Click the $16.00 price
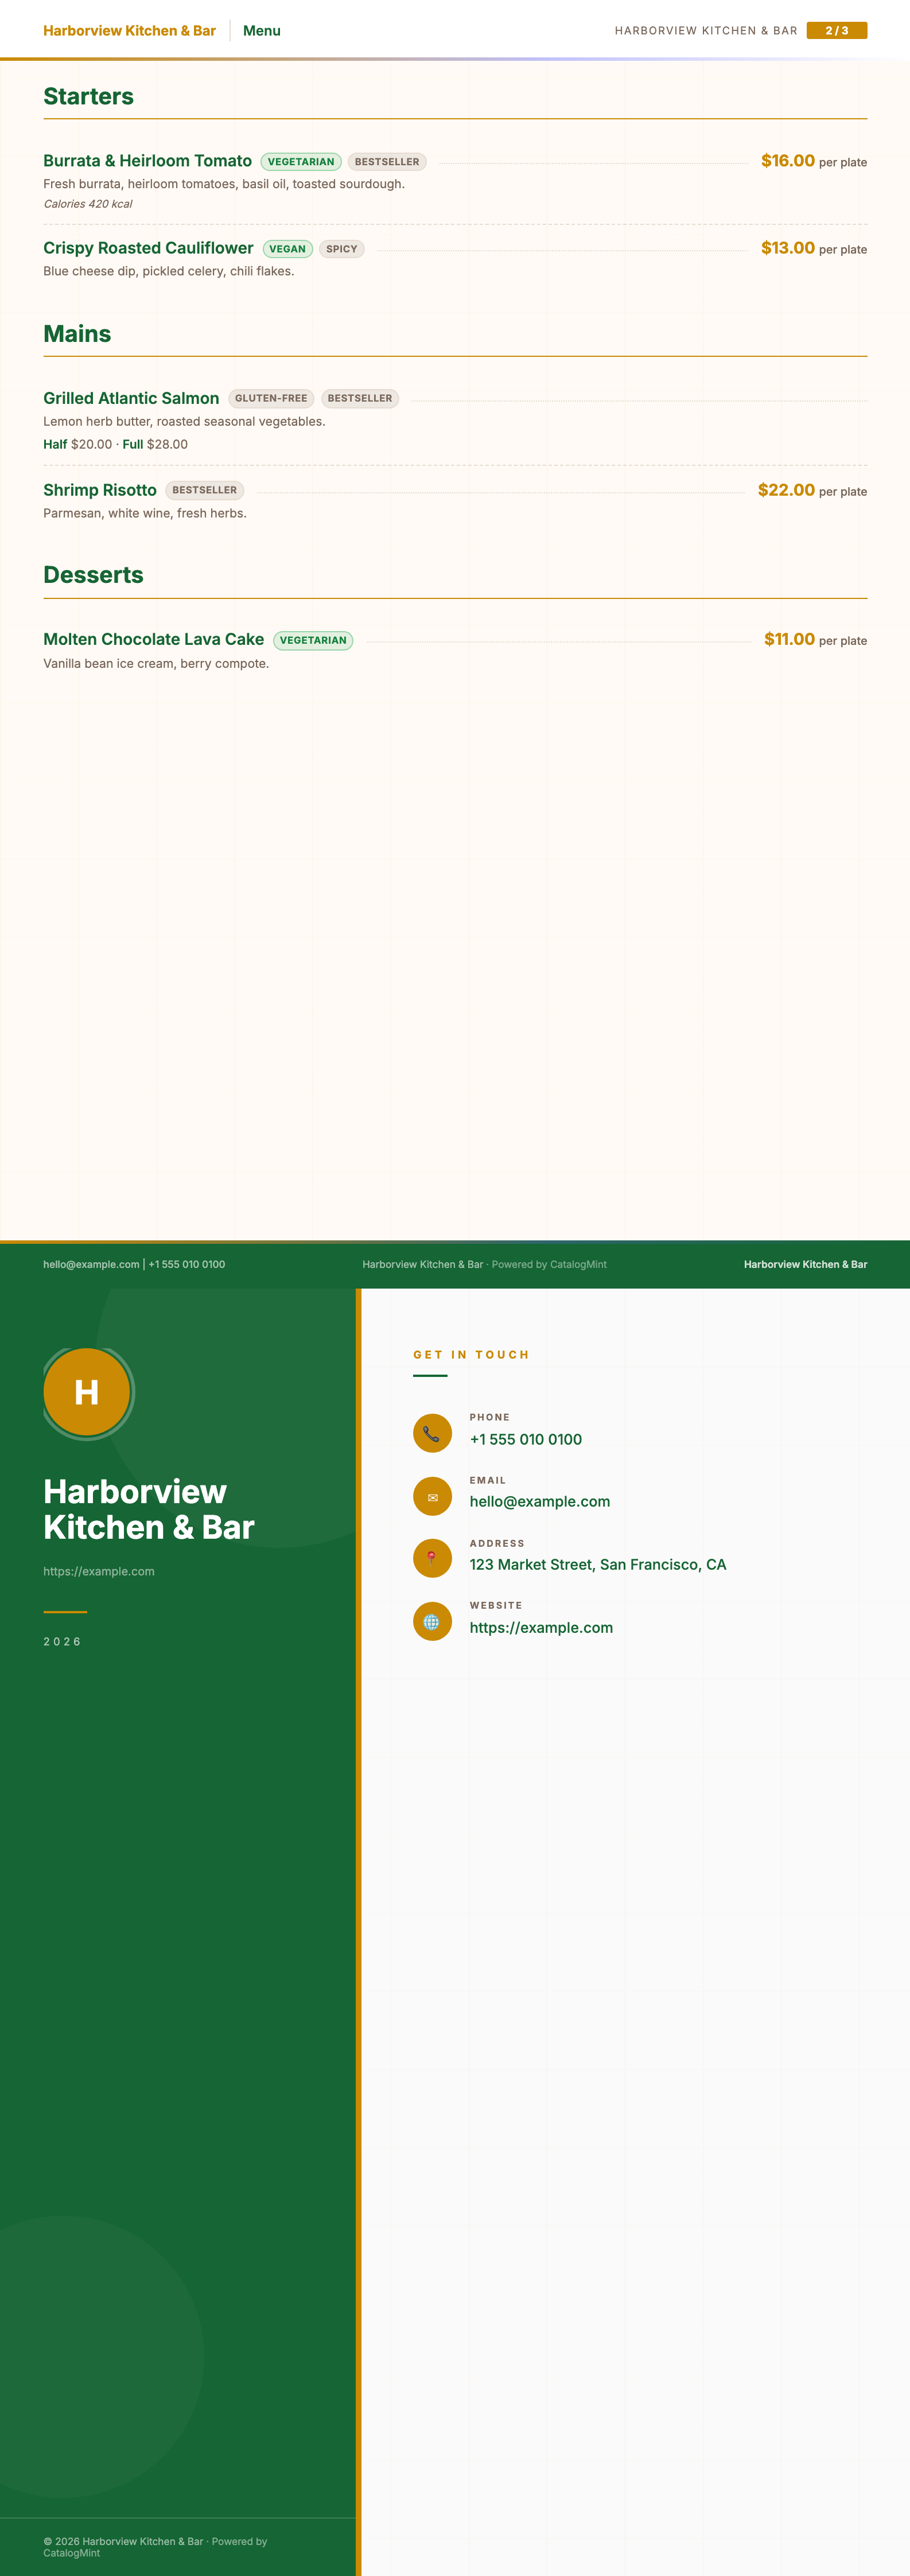Image resolution: width=910 pixels, height=2576 pixels. [788, 161]
